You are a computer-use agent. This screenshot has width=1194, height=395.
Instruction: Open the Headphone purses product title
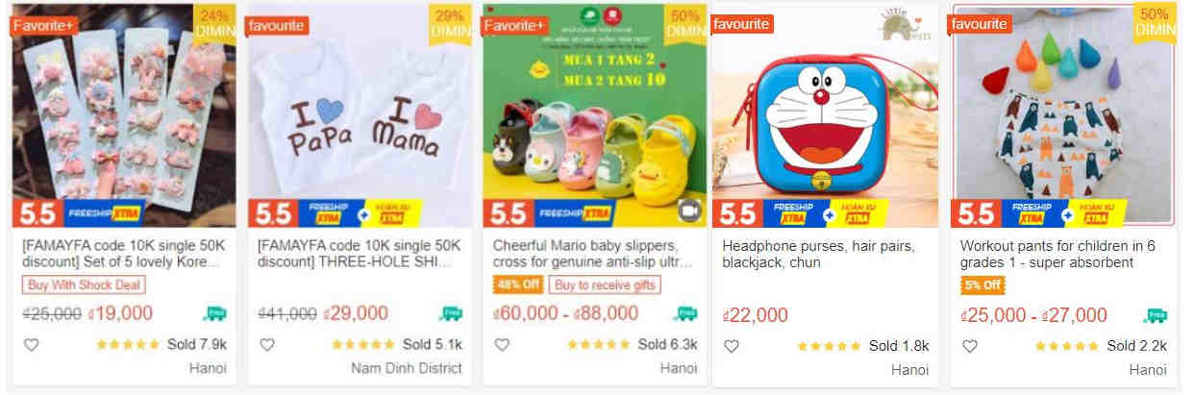818,254
